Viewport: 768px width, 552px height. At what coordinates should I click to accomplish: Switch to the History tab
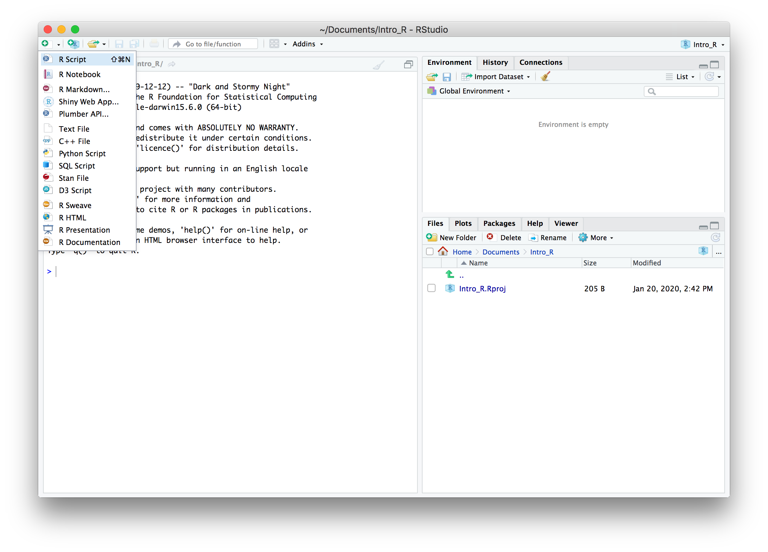pos(495,62)
